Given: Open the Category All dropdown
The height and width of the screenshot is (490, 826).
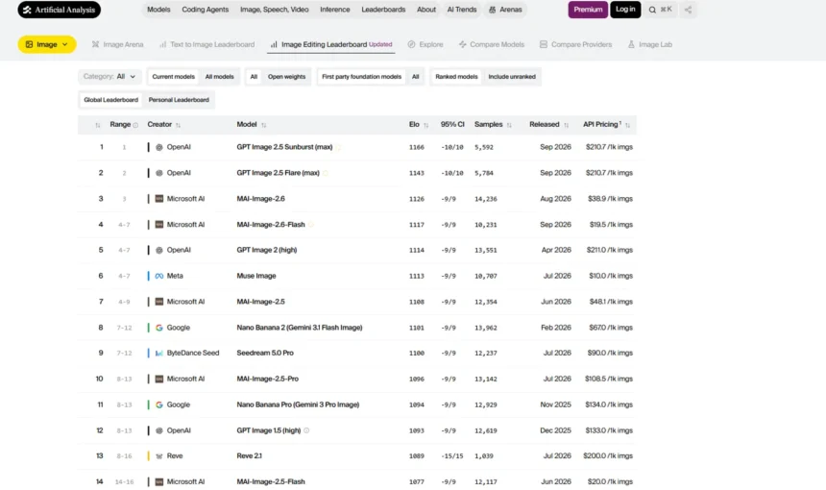Looking at the screenshot, I should 109,77.
